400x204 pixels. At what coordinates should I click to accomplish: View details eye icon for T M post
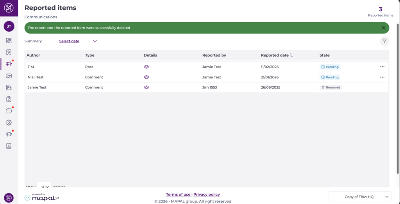coord(146,67)
